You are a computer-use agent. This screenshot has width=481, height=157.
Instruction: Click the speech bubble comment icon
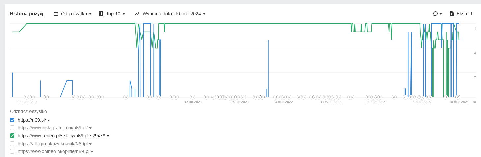[x=435, y=14]
